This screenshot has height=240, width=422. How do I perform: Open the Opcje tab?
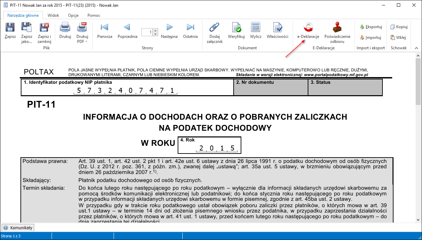coord(73,15)
